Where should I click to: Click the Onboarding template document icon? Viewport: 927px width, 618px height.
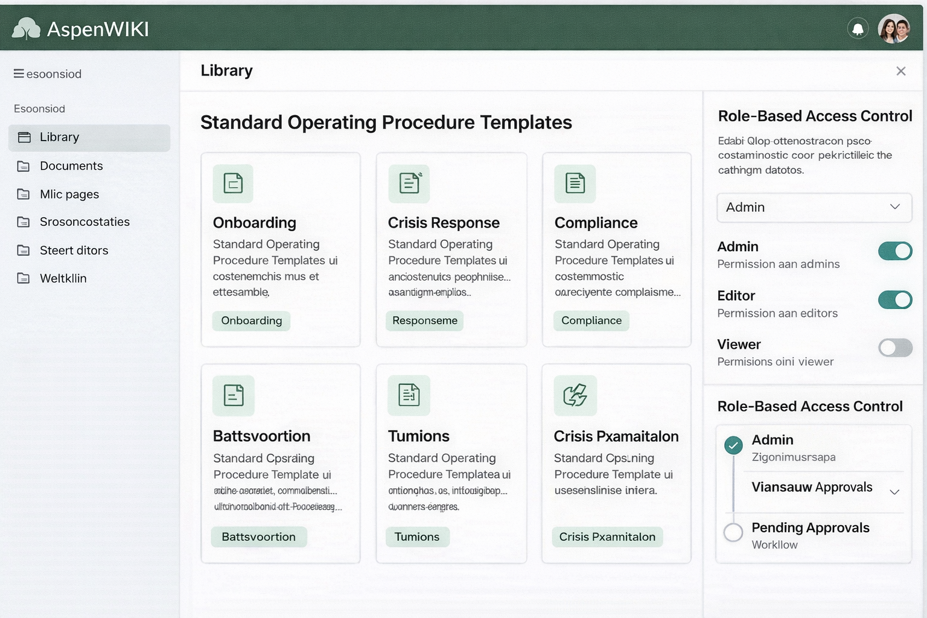[x=233, y=183]
